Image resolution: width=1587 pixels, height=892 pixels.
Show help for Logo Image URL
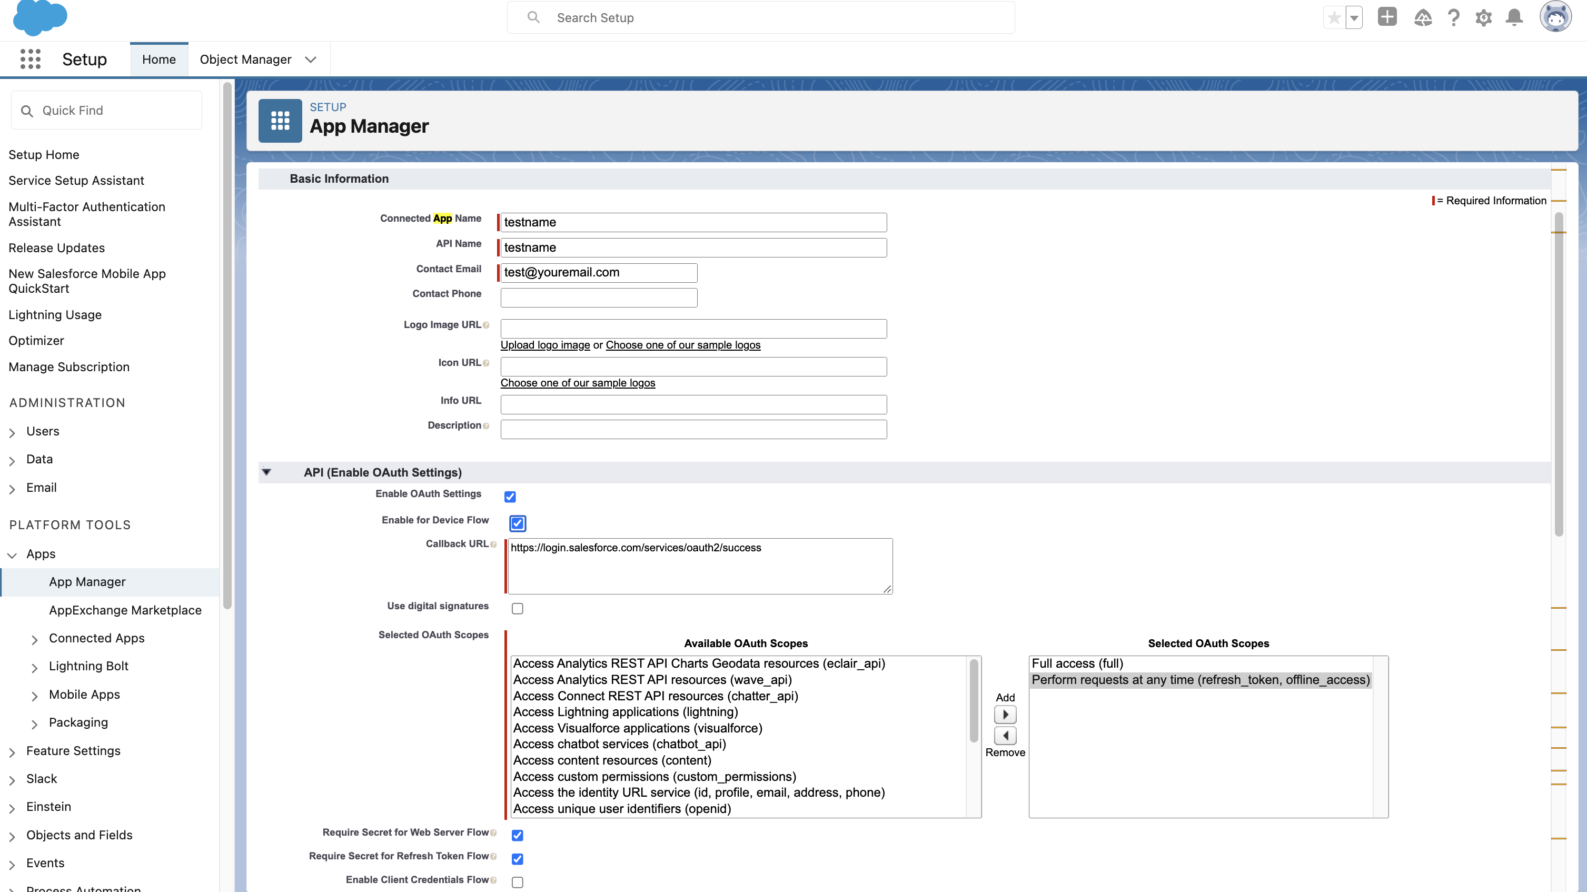(x=486, y=325)
